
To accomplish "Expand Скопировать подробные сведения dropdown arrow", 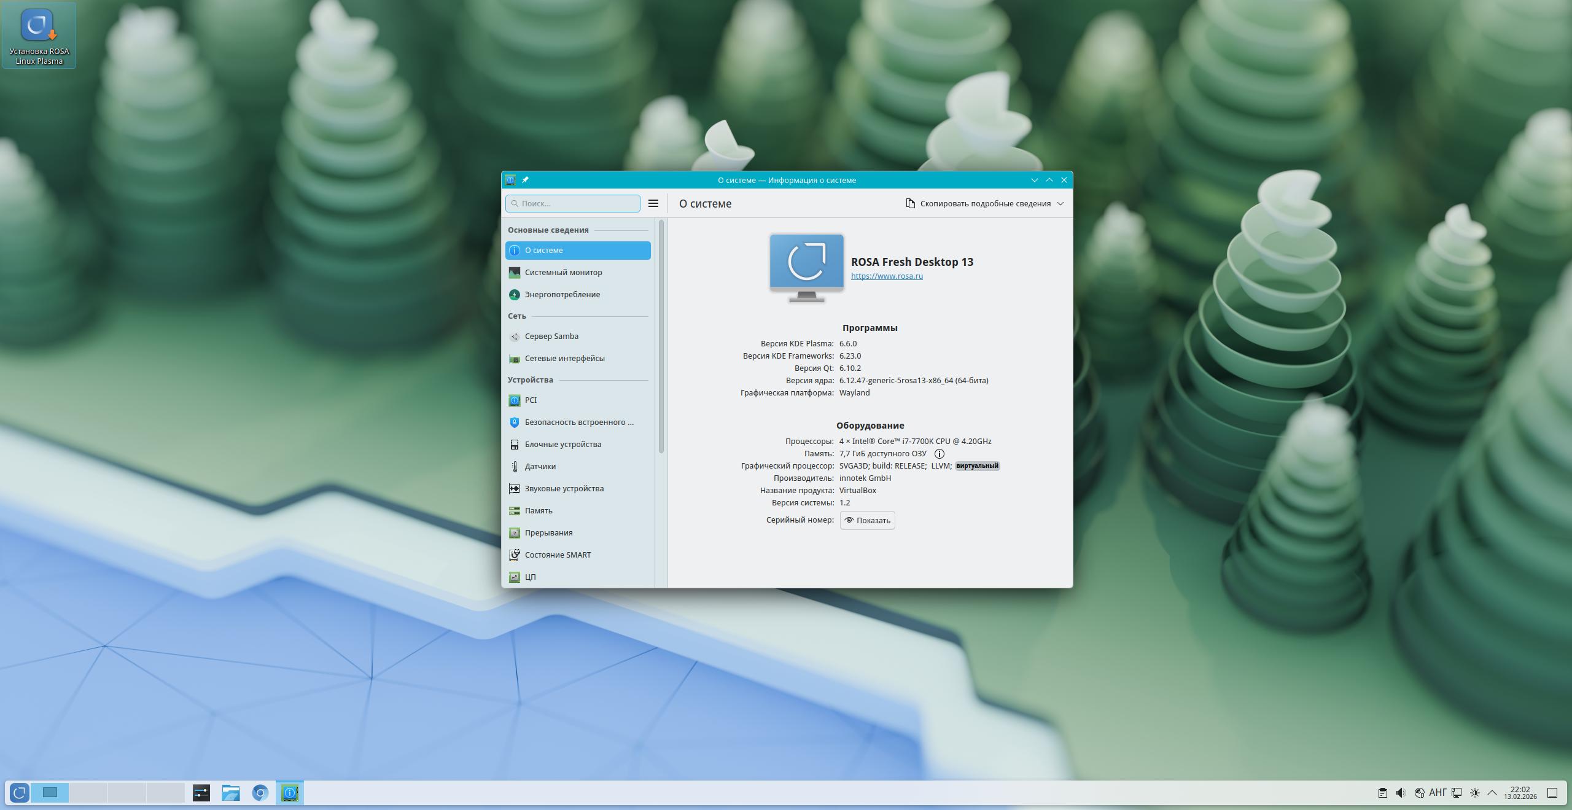I will (x=1060, y=203).
